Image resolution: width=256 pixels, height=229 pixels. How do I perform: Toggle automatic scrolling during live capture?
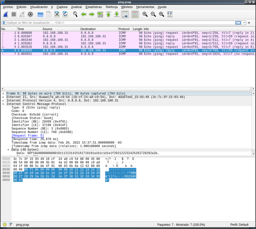click(125, 14)
